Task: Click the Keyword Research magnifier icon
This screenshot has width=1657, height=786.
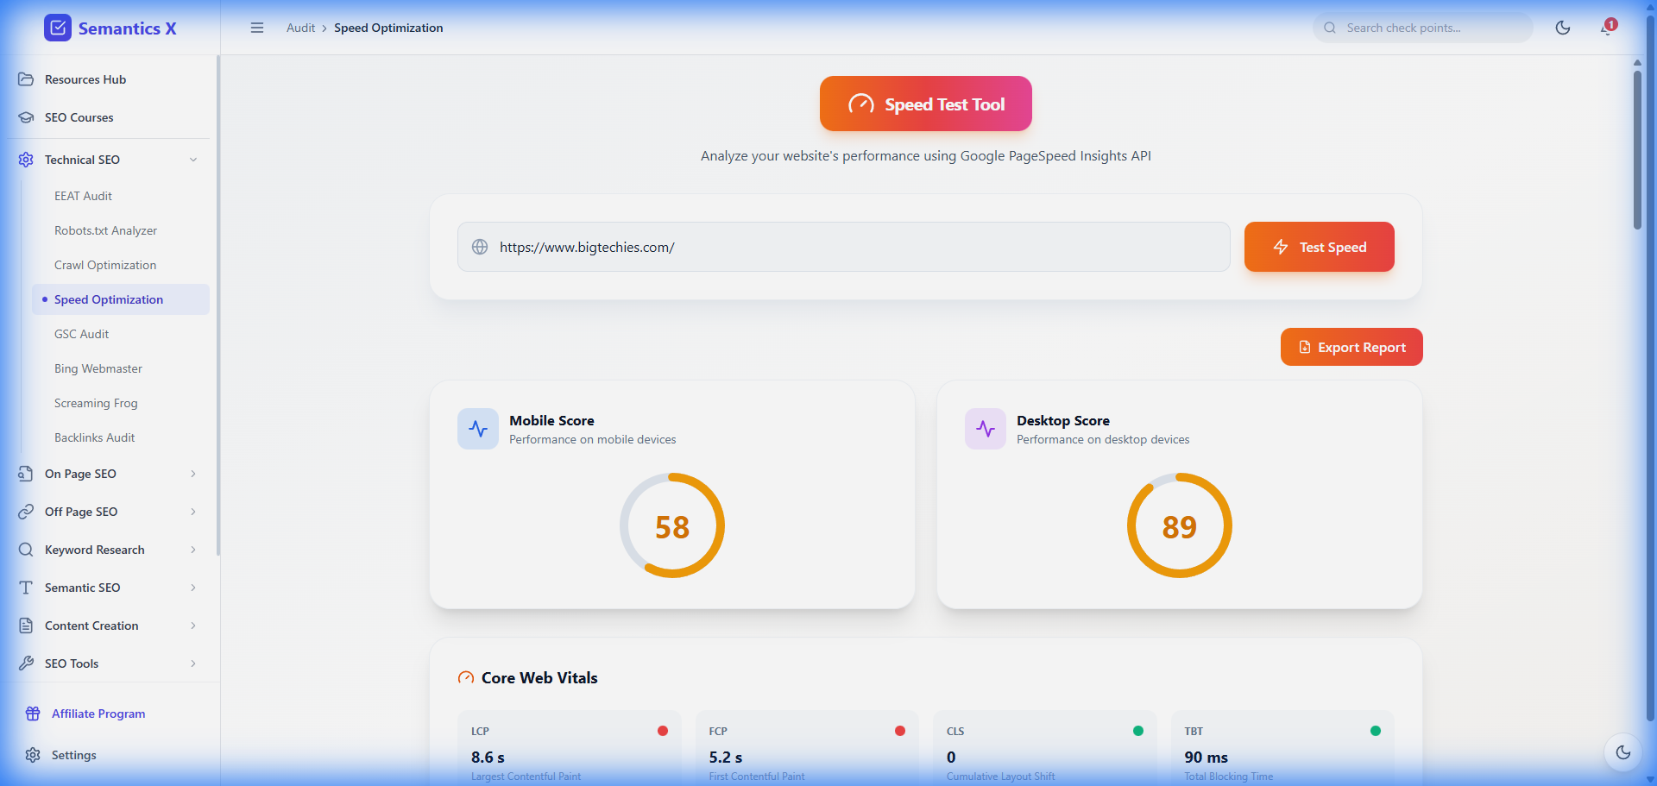Action: pyautogui.click(x=26, y=550)
